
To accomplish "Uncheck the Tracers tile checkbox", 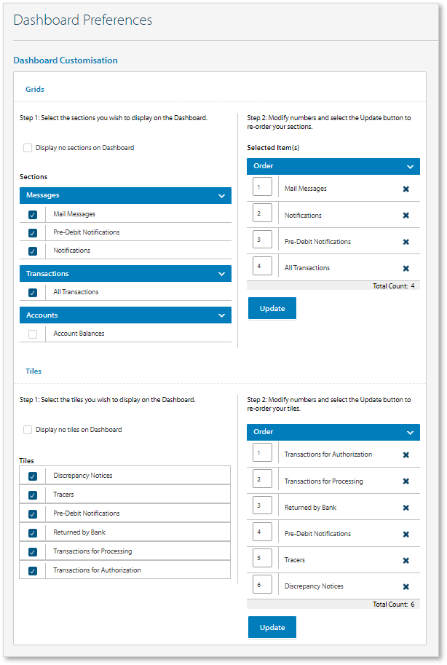I will (x=31, y=495).
